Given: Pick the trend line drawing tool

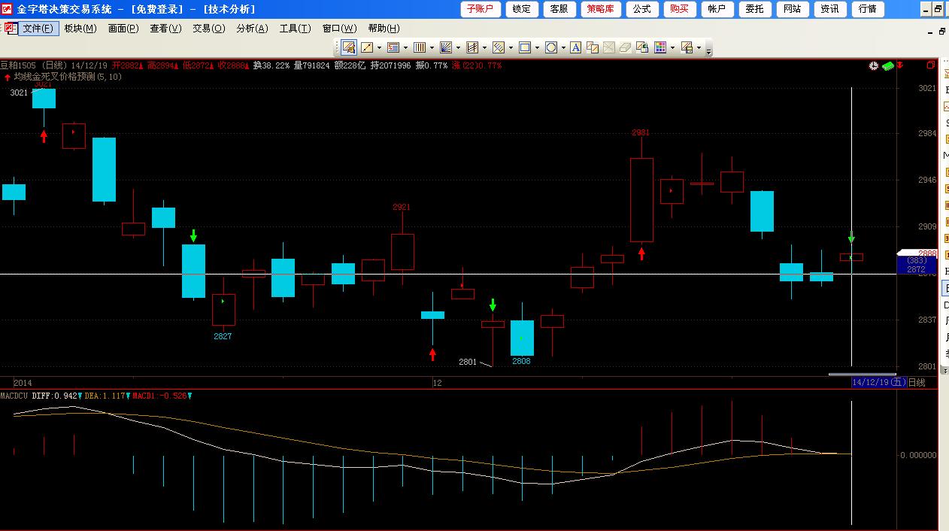Looking at the screenshot, I should (x=367, y=47).
